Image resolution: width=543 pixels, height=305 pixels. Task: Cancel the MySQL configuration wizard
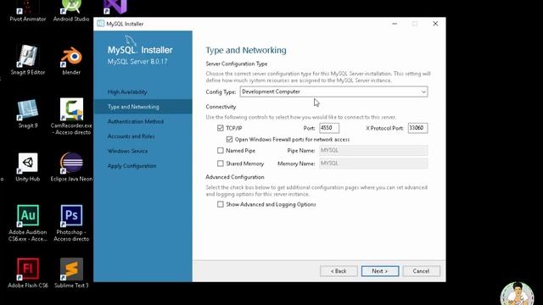point(421,271)
